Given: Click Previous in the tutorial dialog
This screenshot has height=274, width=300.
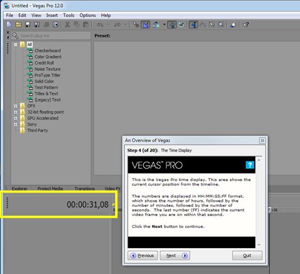Looking at the screenshot, I should coord(143,256).
